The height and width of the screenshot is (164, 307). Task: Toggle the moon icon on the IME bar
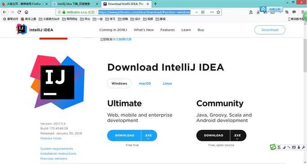pyautogui.click(x=284, y=147)
